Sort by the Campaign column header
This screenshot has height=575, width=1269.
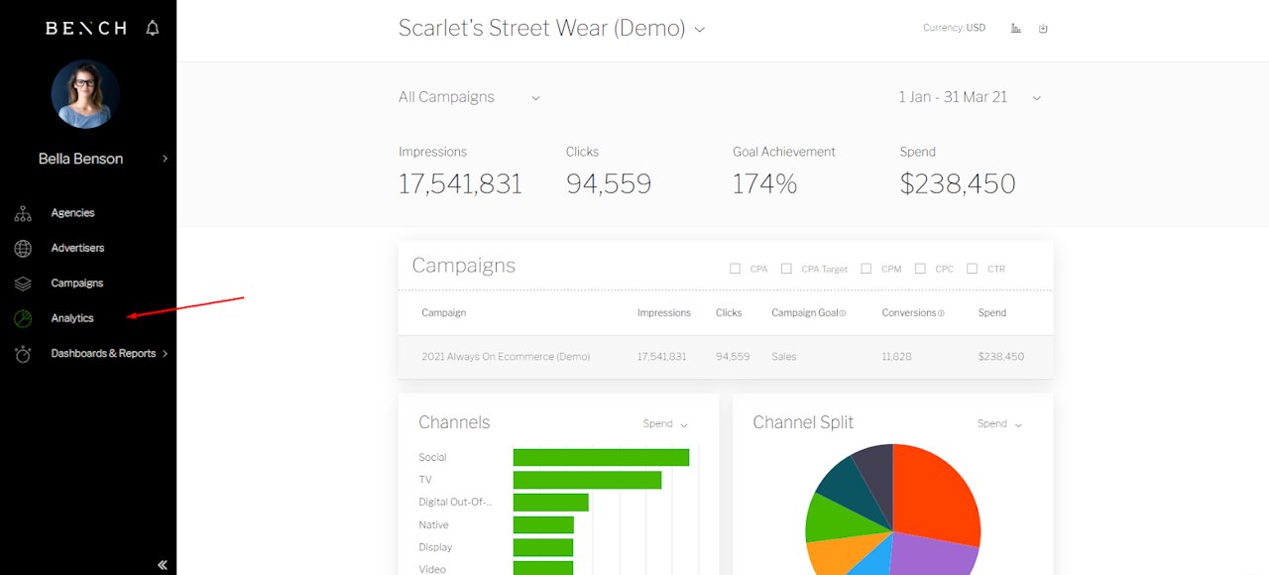(x=443, y=313)
